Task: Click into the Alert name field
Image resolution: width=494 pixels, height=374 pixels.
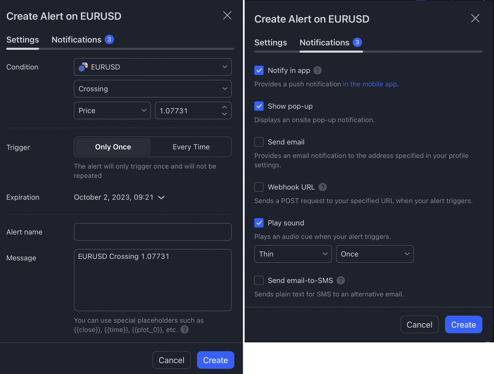Action: (153, 232)
